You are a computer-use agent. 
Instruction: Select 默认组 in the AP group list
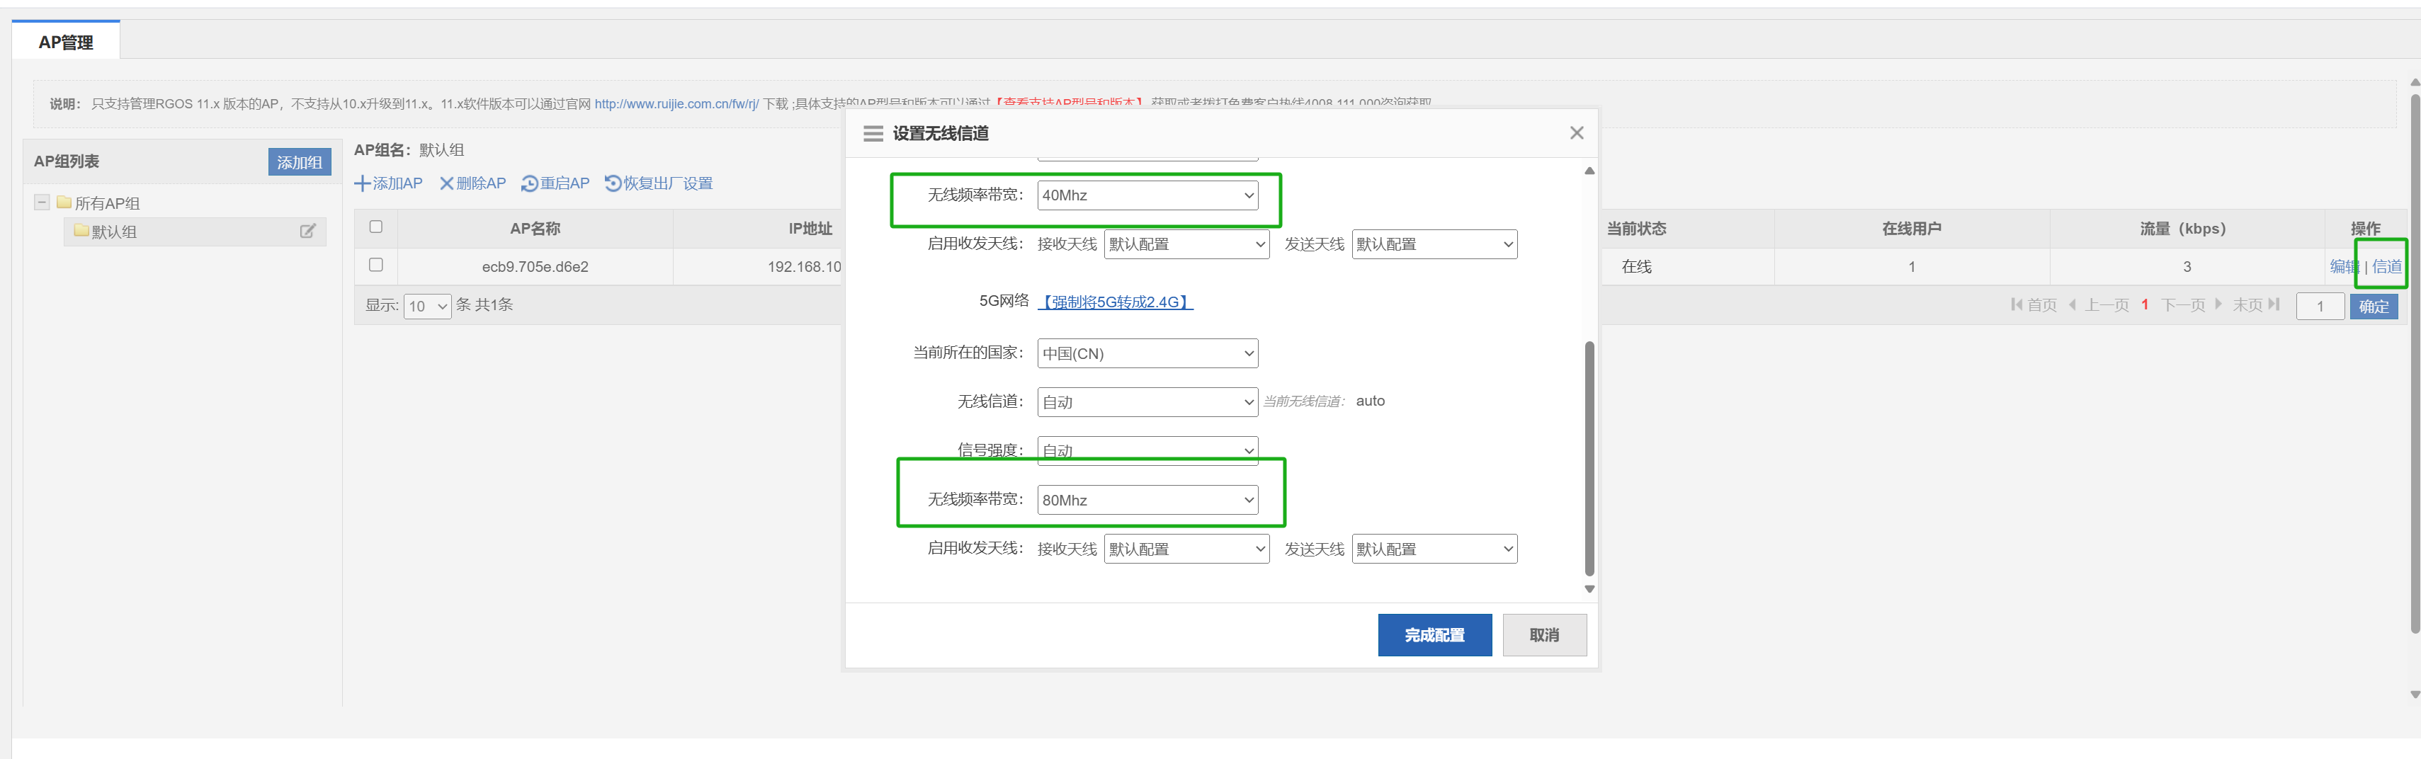pyautogui.click(x=114, y=232)
